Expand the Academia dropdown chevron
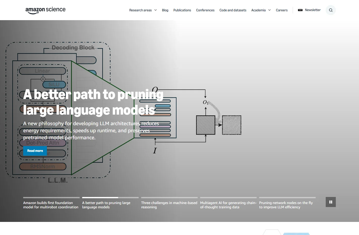 click(270, 10)
